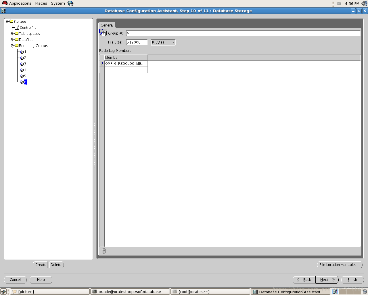Open the System menu
This screenshot has height=295, width=368.
pyautogui.click(x=58, y=3)
